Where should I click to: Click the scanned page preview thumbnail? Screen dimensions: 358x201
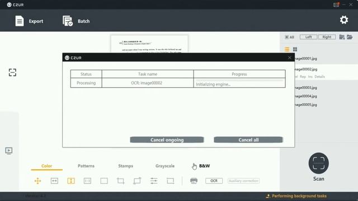click(149, 44)
